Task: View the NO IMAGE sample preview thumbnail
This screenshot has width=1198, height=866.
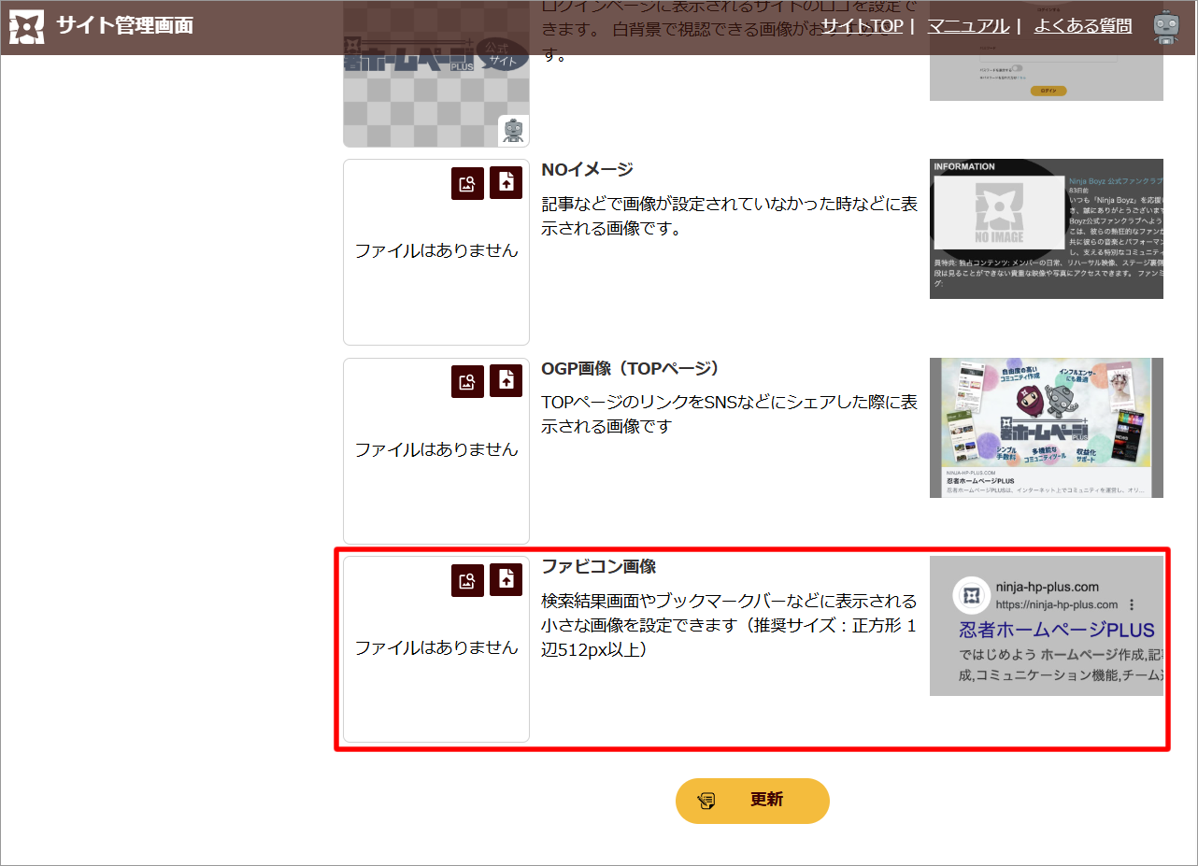Action: click(1046, 229)
